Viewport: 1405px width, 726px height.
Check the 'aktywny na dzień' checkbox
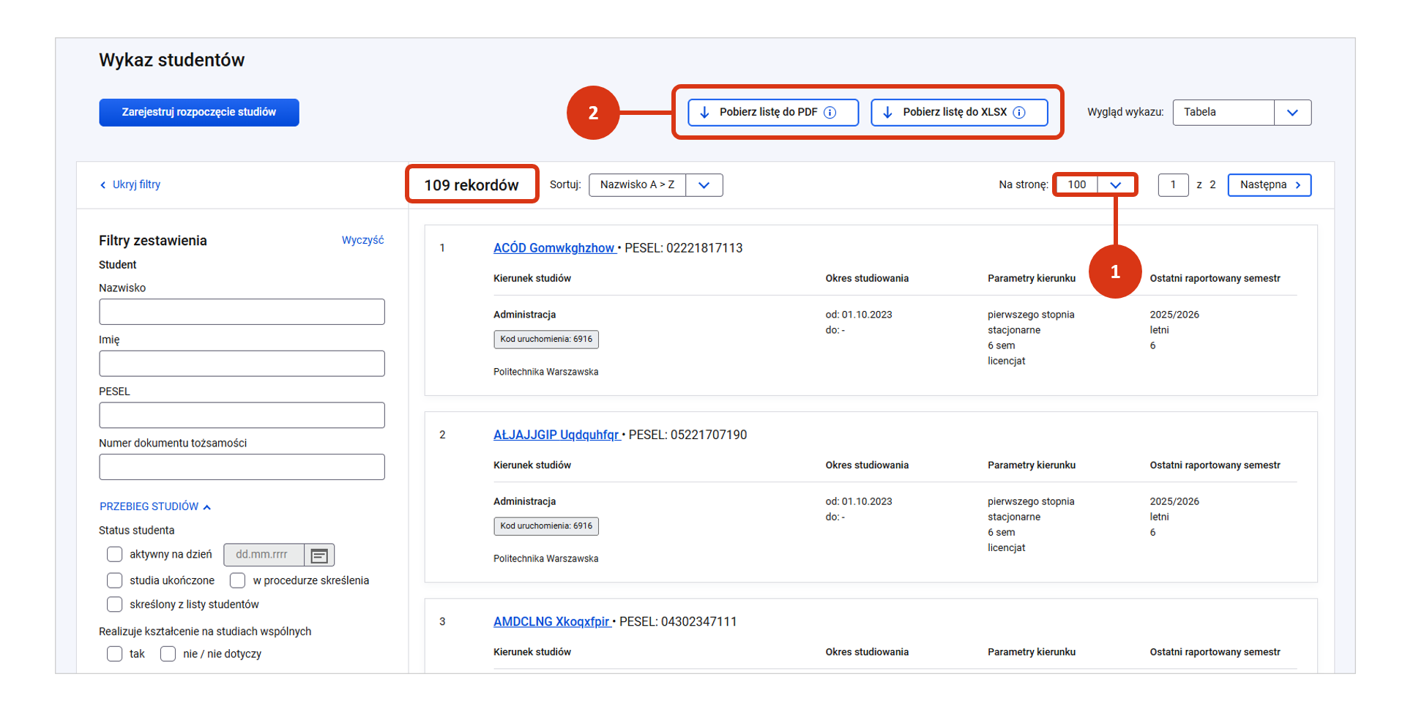114,554
